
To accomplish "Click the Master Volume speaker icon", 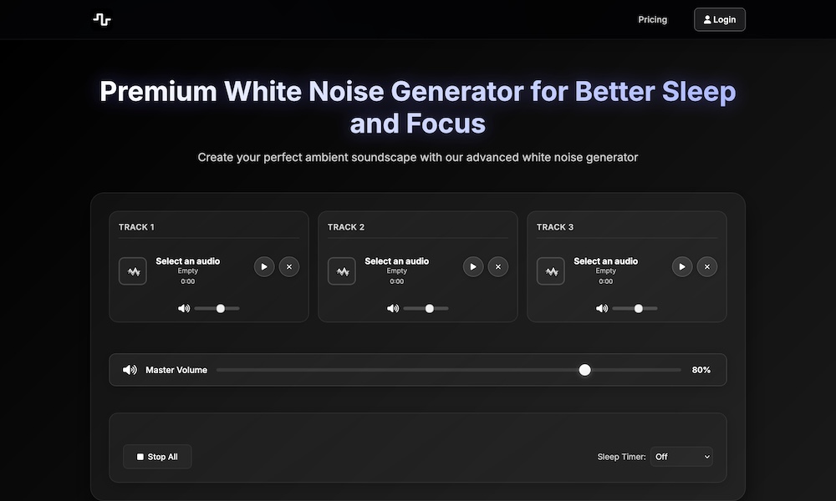I will pos(130,369).
